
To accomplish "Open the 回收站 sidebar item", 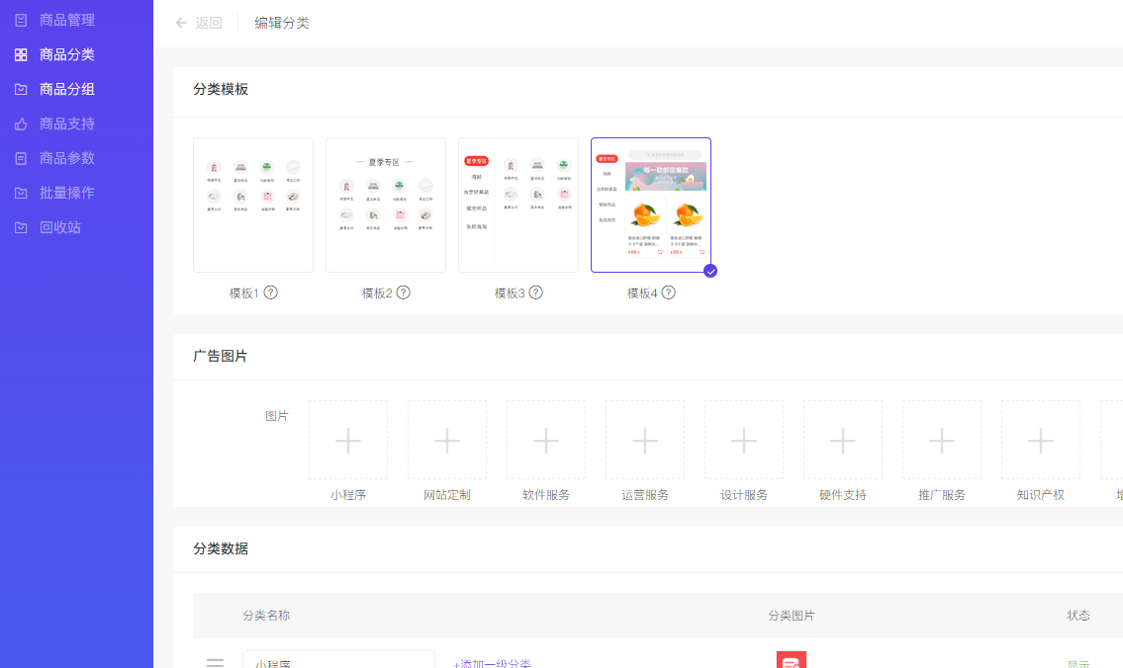I will tap(60, 227).
